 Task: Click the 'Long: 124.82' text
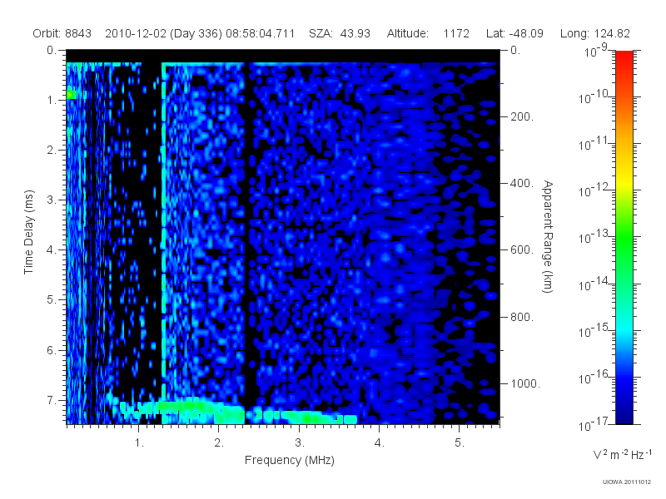595,33
